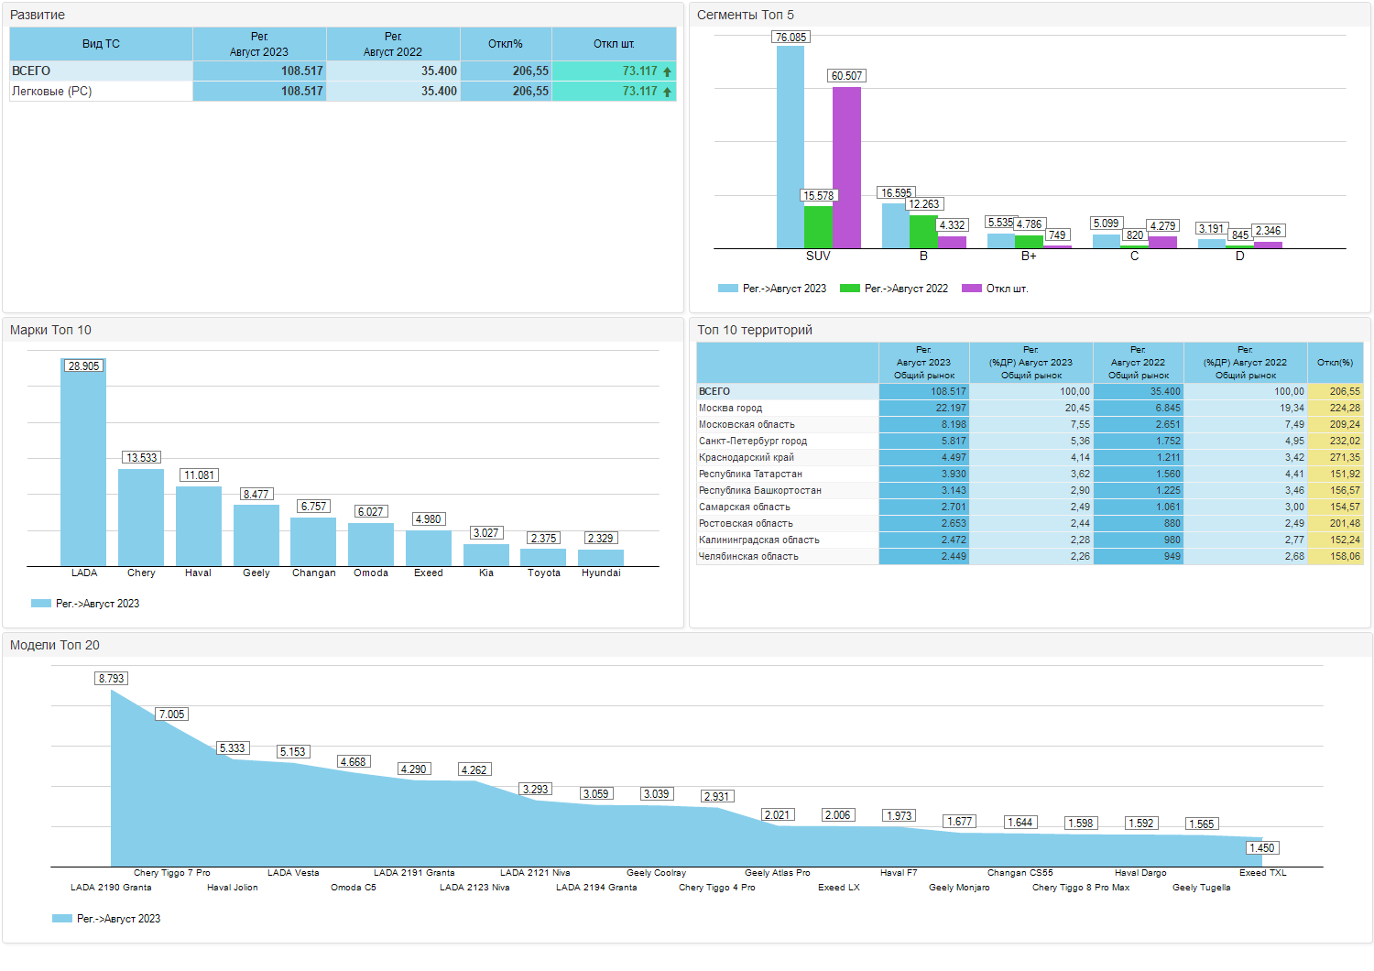Click the blue Рег.->Август 2023 legend swatch in Сегменты
Screen dimensions: 1374x971
click(727, 289)
